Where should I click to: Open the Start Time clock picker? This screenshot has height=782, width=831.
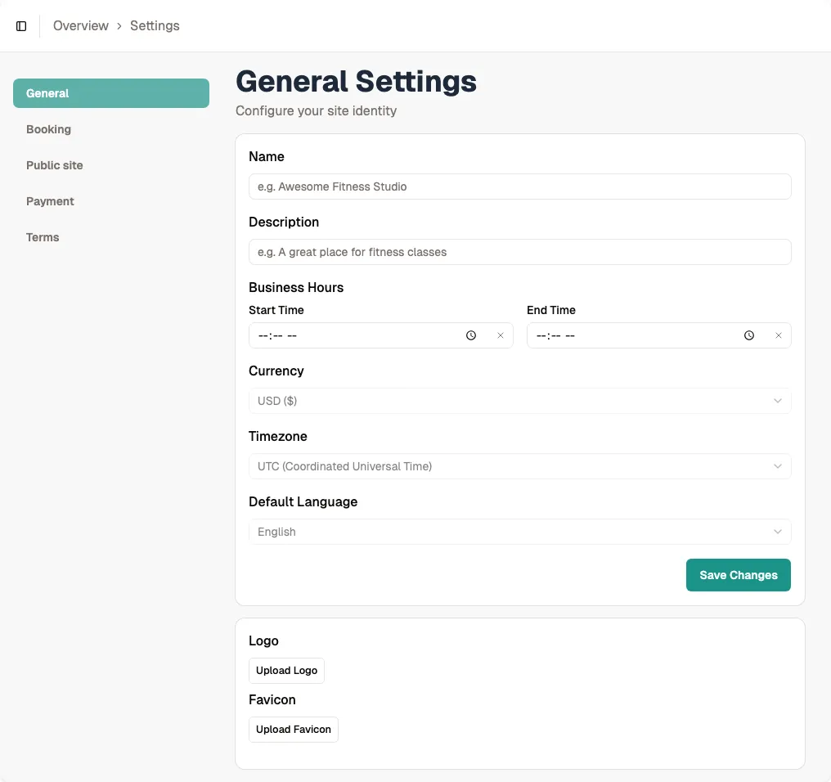pyautogui.click(x=470, y=335)
